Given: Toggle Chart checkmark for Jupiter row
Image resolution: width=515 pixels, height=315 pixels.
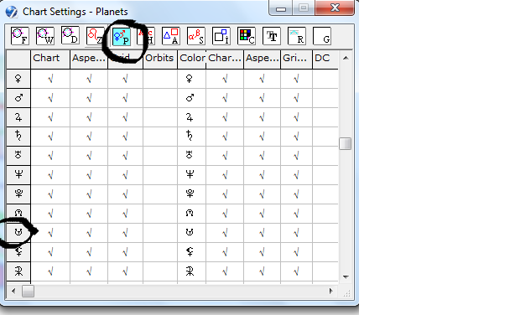Looking at the screenshot, I should 50,117.
